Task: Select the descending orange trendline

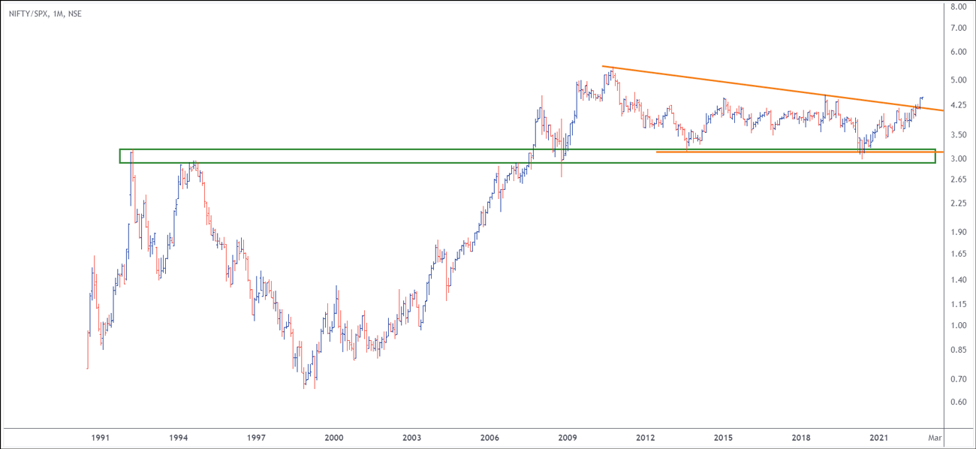Action: point(751,84)
